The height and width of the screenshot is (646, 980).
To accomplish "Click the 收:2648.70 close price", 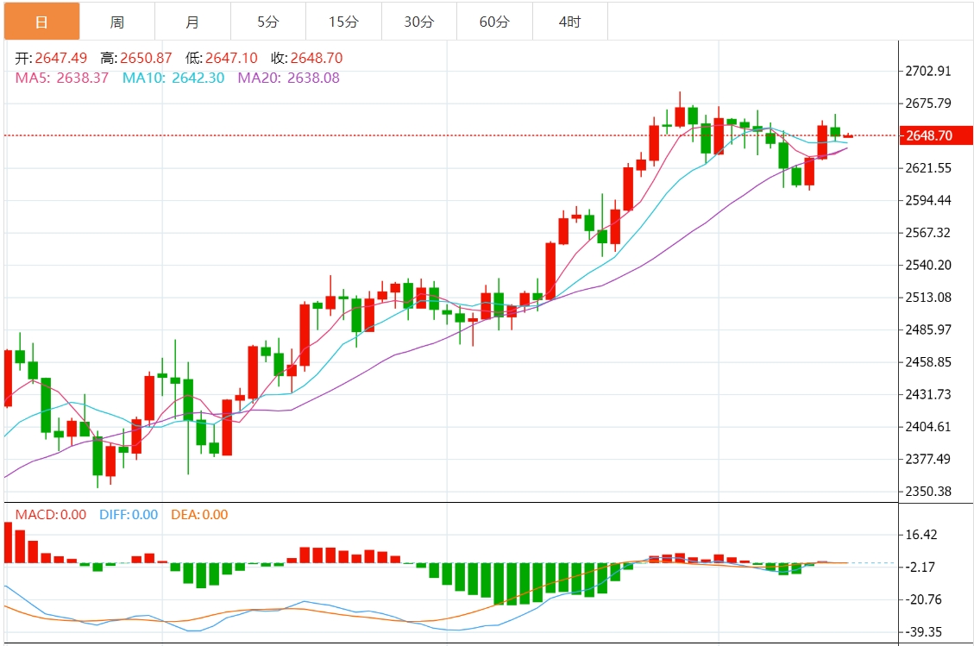I will click(307, 58).
